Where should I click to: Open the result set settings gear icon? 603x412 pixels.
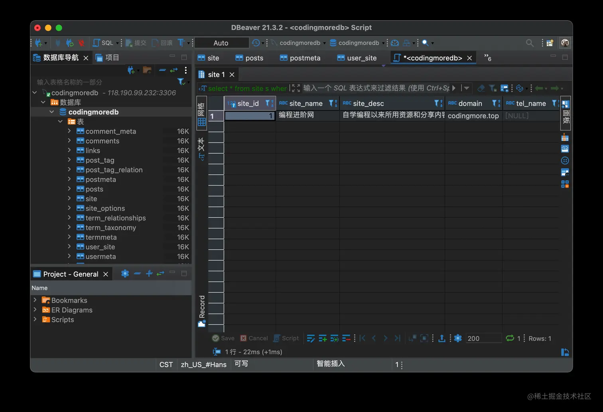[458, 338]
